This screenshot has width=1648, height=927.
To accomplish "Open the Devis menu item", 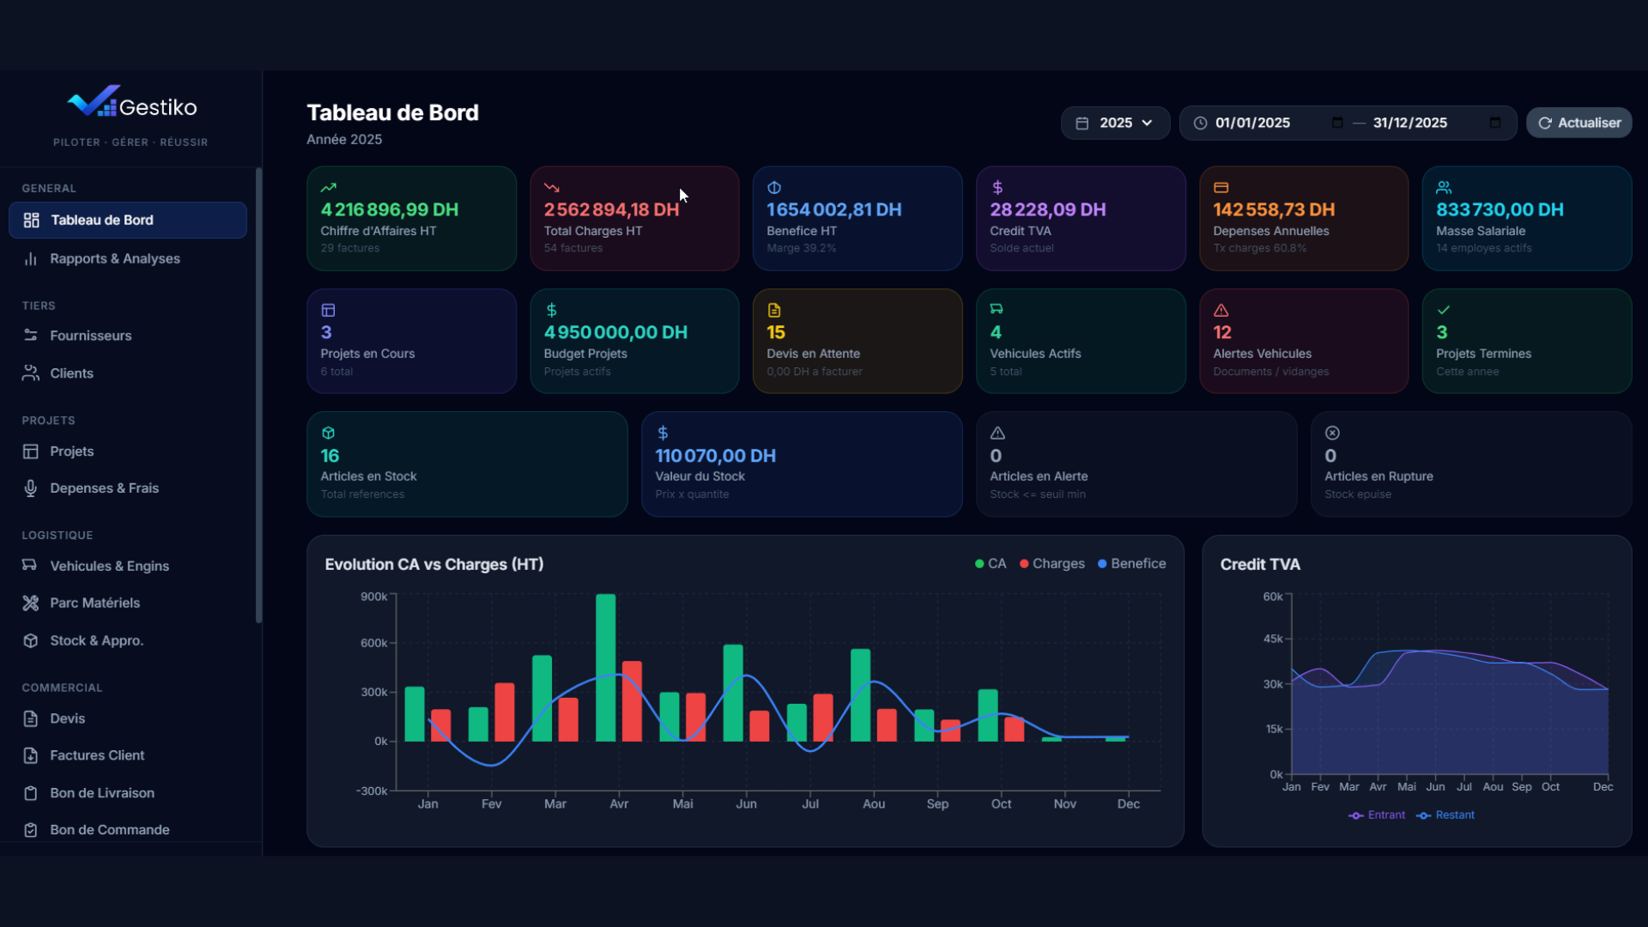I will click(x=66, y=719).
